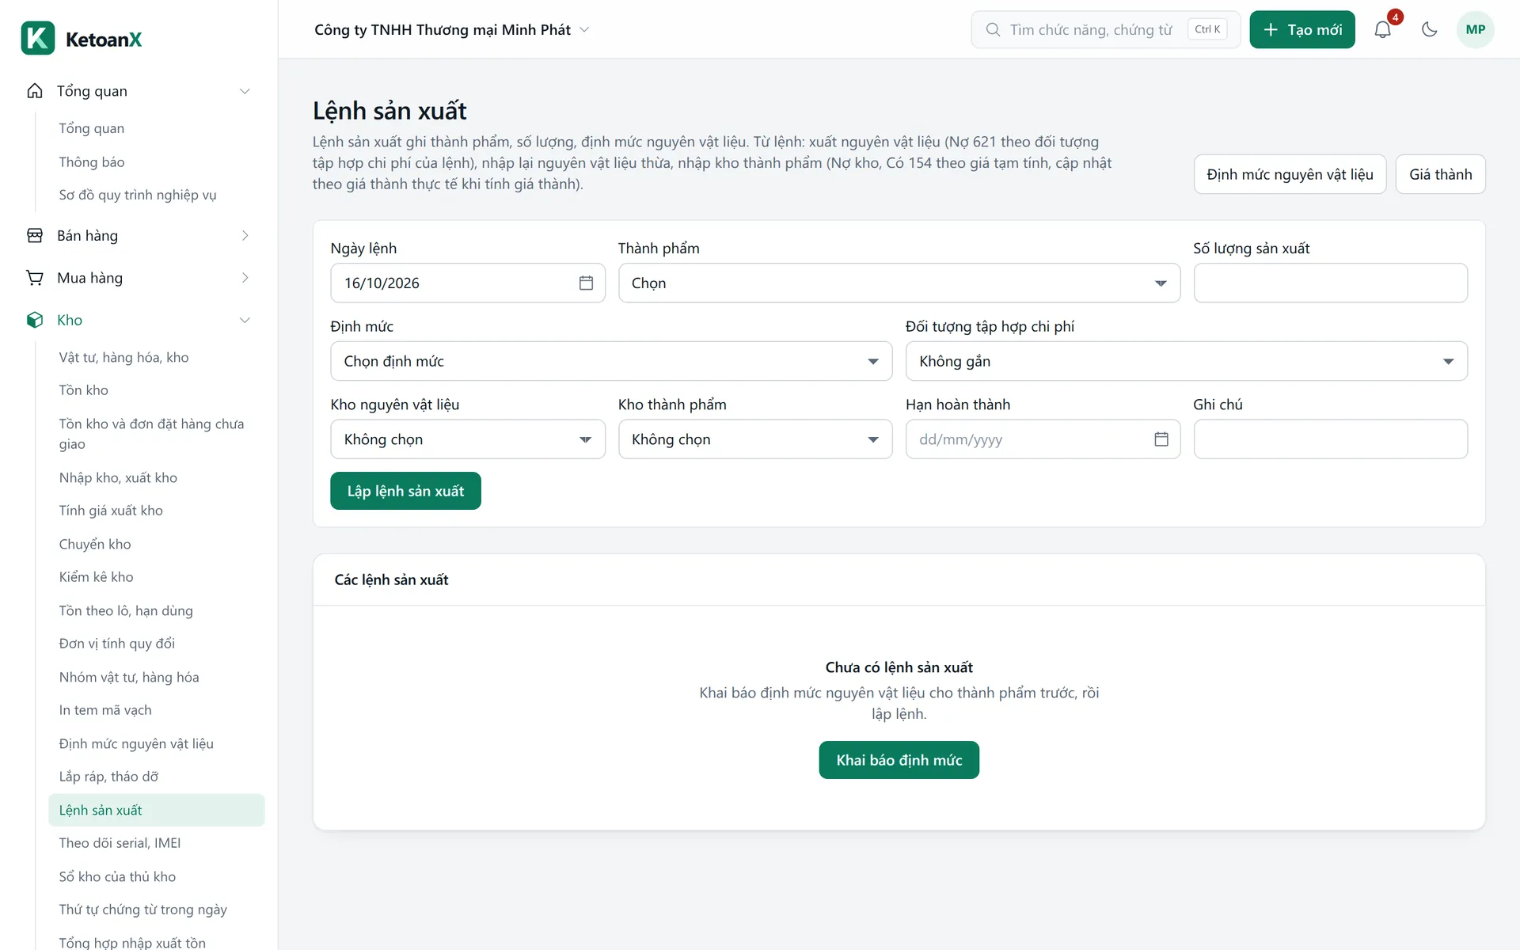Expand the Bán hàng section chevron
Screen dimensions: 1520x950
click(x=245, y=235)
